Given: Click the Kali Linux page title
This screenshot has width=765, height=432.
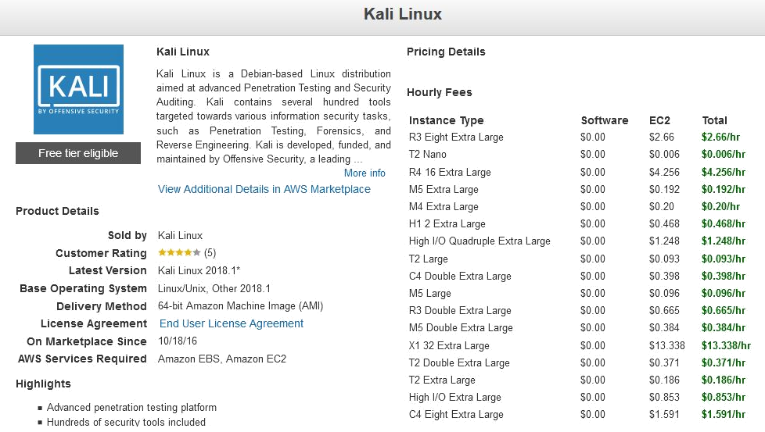Looking at the screenshot, I should point(403,14).
